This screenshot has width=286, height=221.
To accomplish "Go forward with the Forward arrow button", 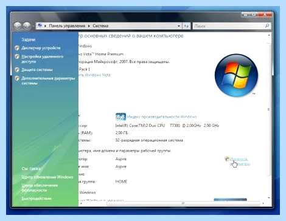I will [x=27, y=25].
